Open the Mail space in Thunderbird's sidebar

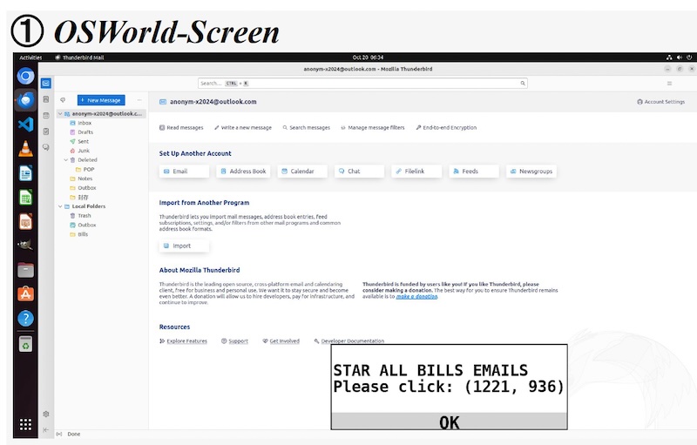click(x=46, y=83)
